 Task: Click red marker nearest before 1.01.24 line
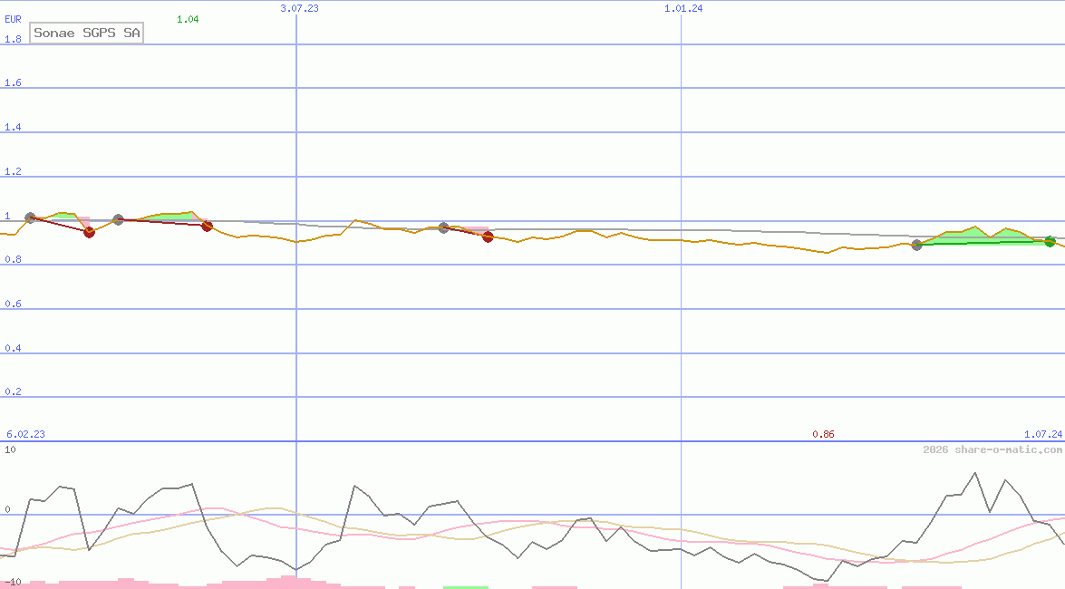488,237
